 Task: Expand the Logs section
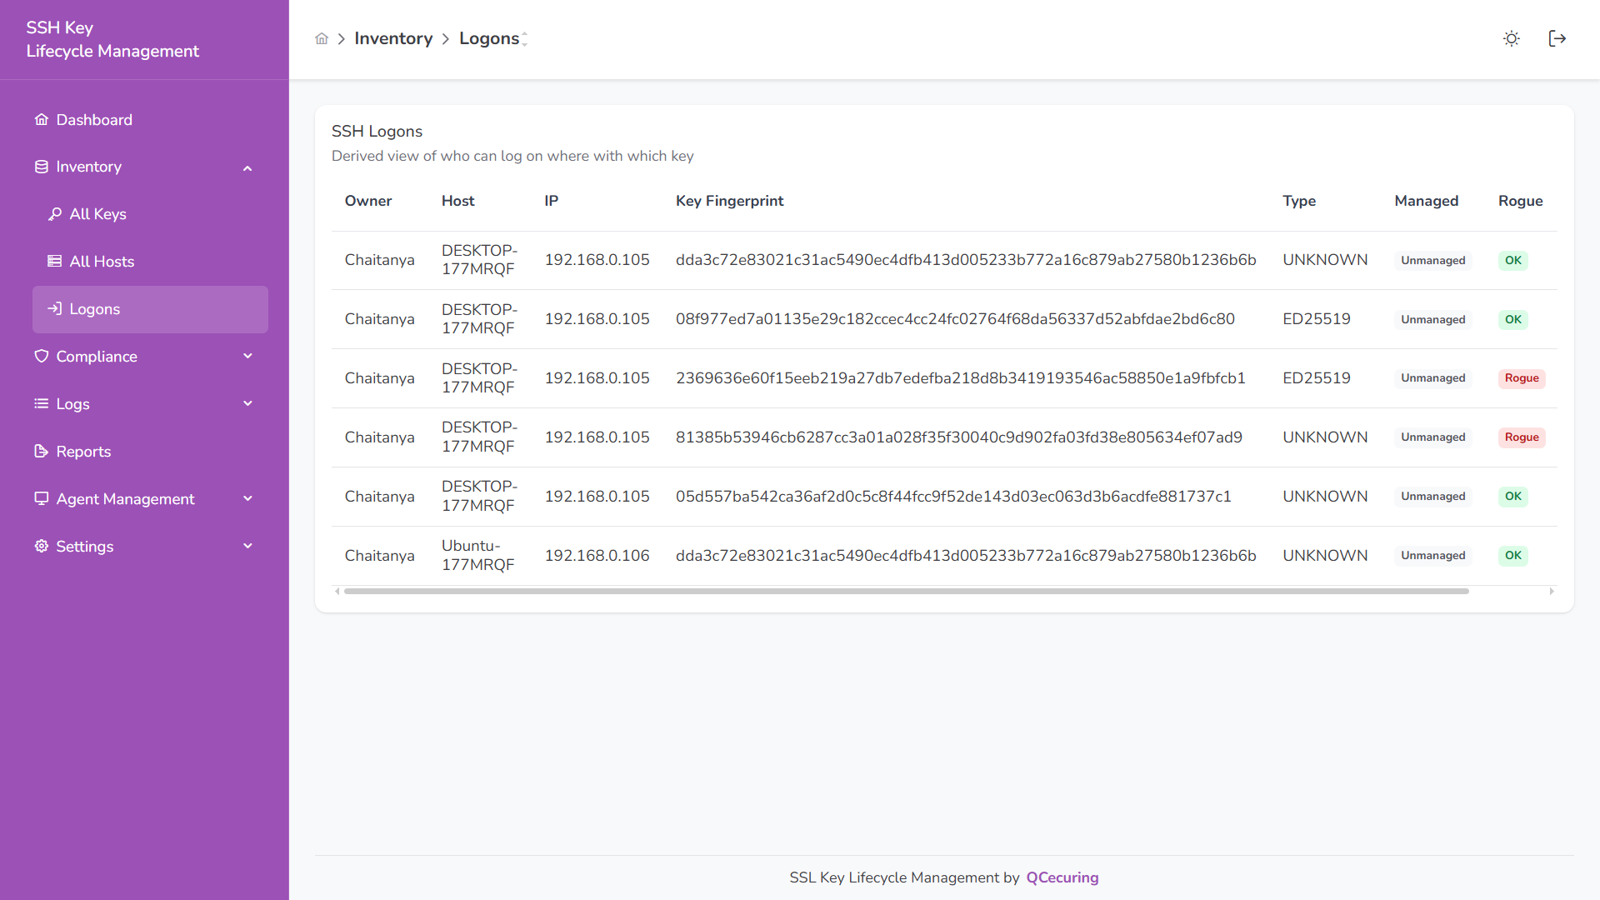pyautogui.click(x=247, y=403)
